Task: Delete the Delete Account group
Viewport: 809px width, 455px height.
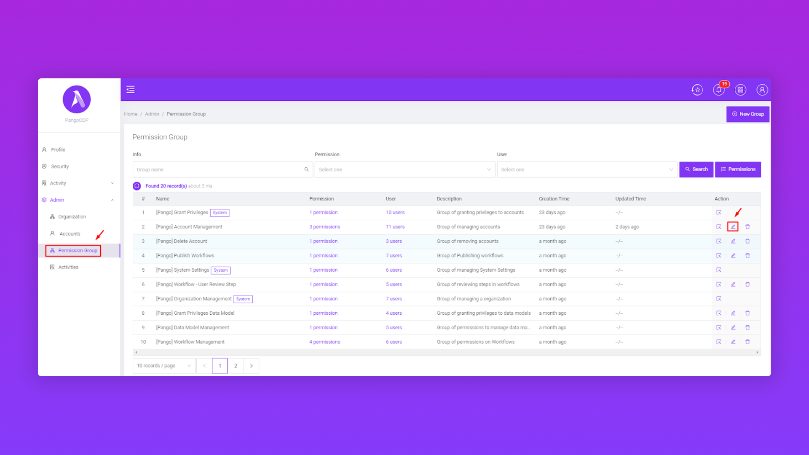Action: pyautogui.click(x=747, y=241)
